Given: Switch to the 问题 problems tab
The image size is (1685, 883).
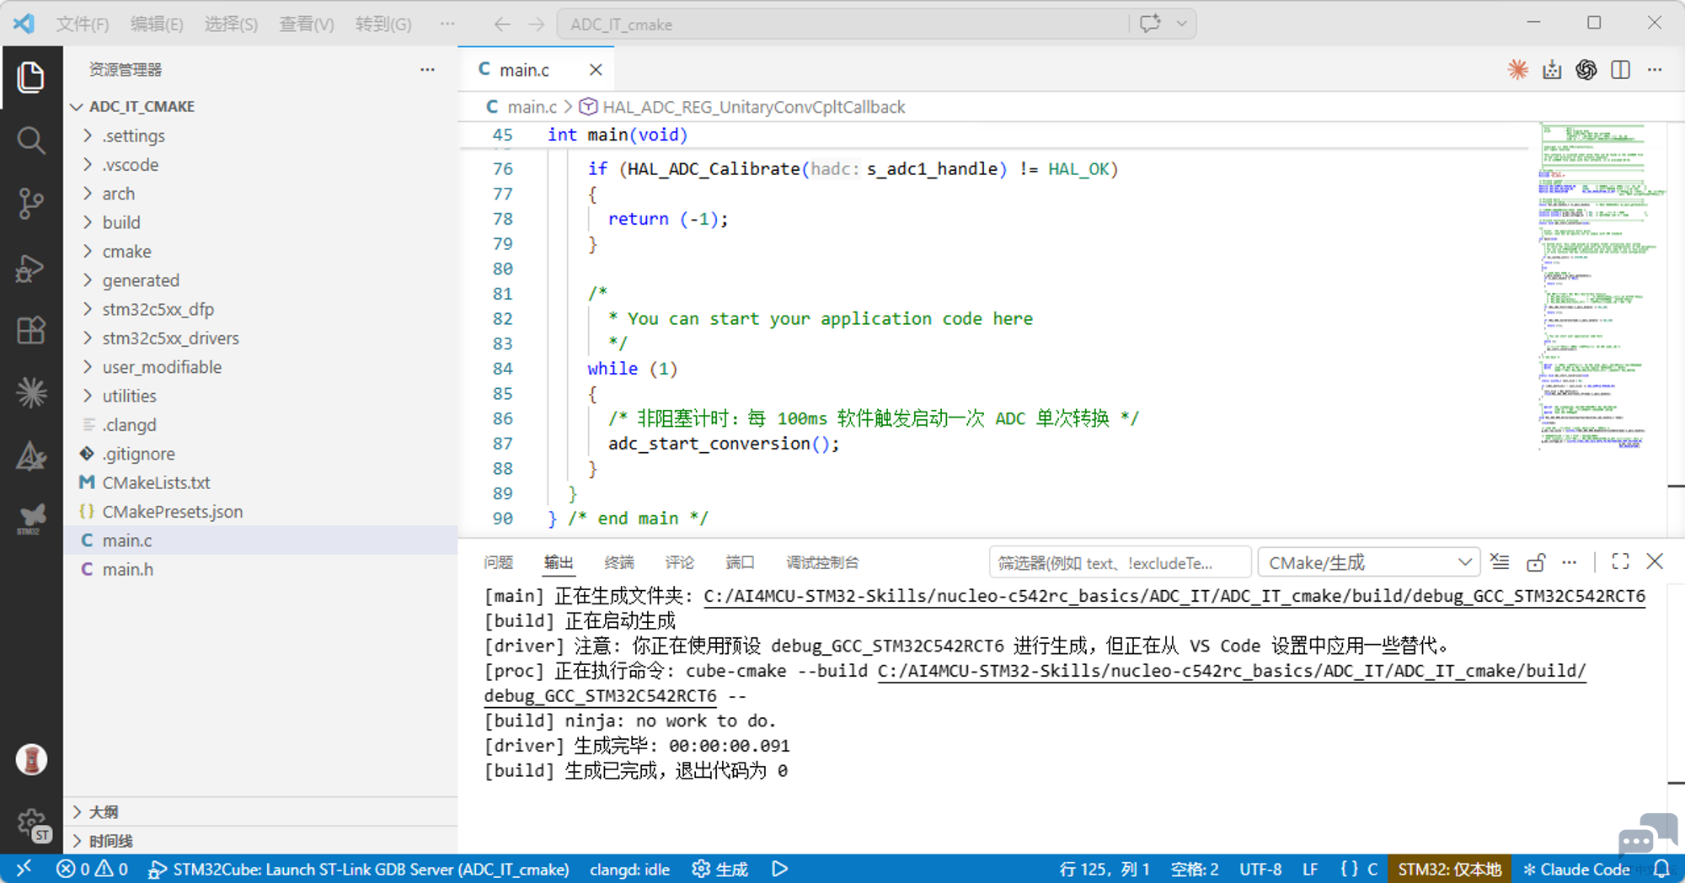Looking at the screenshot, I should (499, 562).
